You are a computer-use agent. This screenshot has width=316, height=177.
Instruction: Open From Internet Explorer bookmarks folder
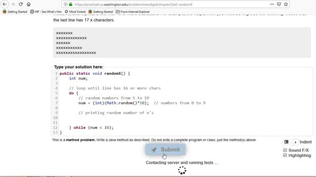133,12
